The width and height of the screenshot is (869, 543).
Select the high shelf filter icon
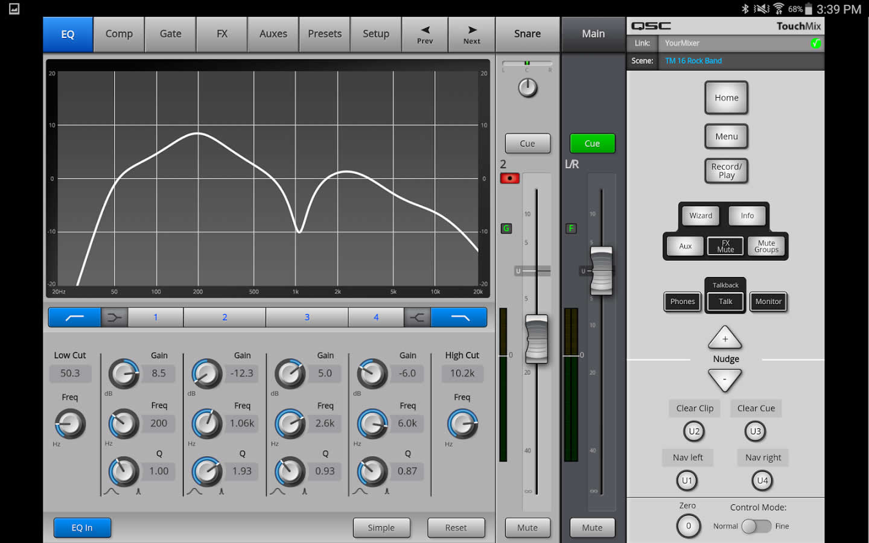pos(417,317)
